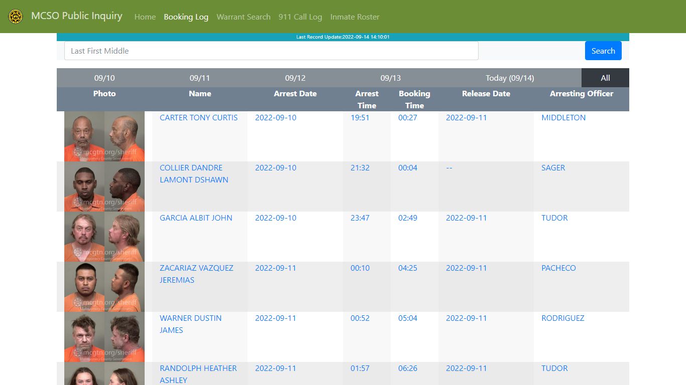The width and height of the screenshot is (686, 385).
Task: Click arresting officer SAGER
Action: [553, 167]
